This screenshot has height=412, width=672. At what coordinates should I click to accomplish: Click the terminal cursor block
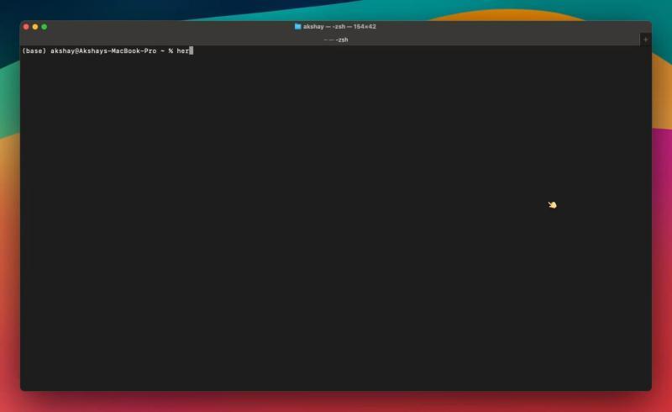point(192,50)
